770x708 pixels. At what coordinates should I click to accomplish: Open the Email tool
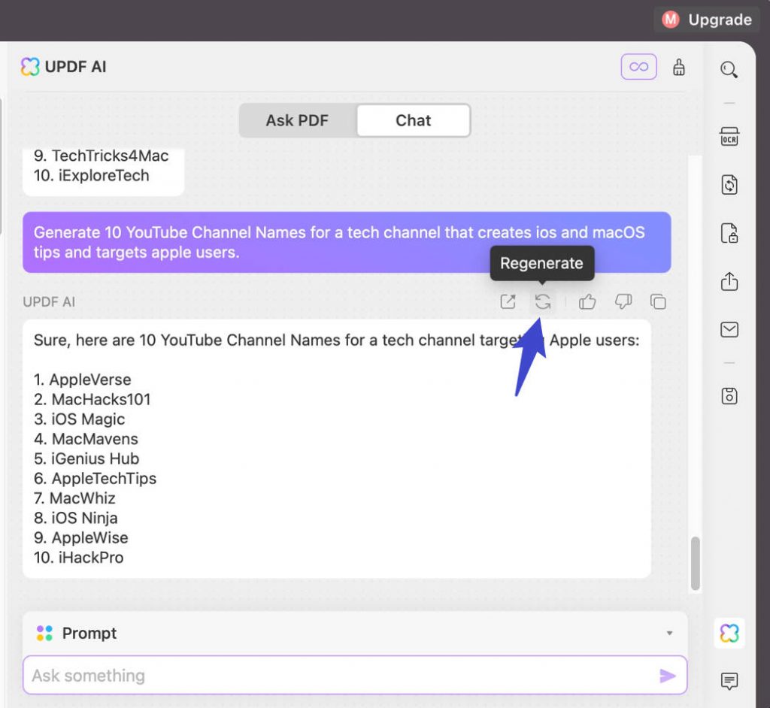tap(729, 329)
